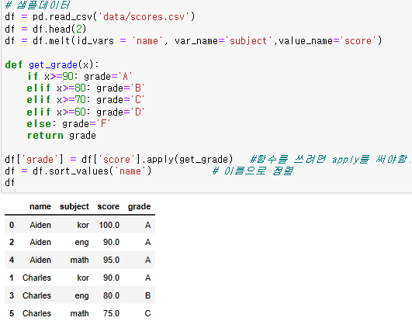Select row index 5 in the output table

tap(12, 313)
